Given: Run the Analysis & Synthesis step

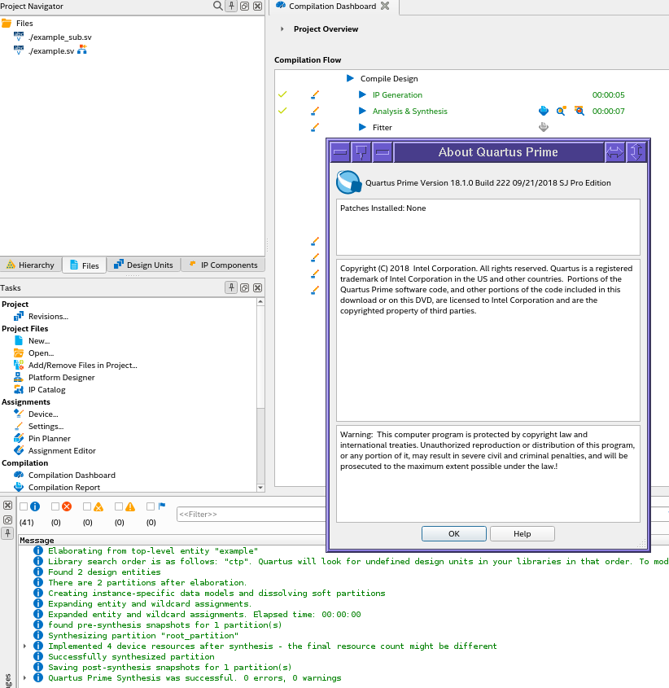Looking at the screenshot, I should pyautogui.click(x=362, y=111).
